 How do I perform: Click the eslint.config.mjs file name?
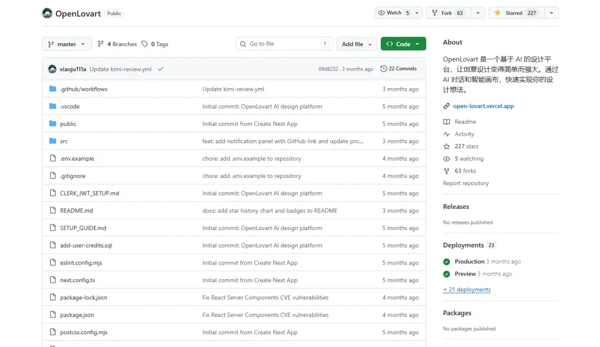click(81, 263)
